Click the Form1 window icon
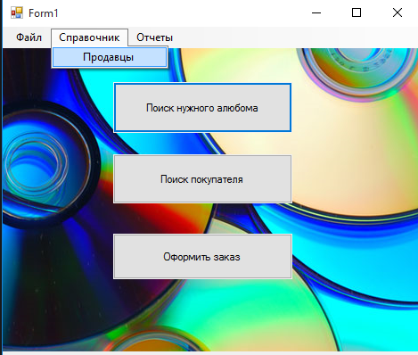Image resolution: width=418 pixels, height=355 pixels. 17,12
